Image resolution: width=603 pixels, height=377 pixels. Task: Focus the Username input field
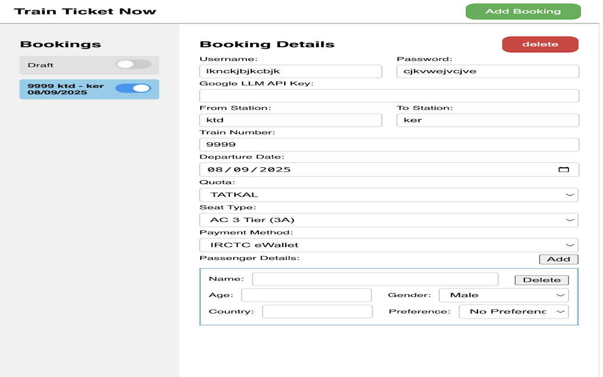(290, 71)
